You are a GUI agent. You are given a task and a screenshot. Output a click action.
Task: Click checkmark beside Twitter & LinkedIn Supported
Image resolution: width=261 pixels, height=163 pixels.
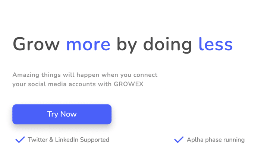click(x=20, y=140)
